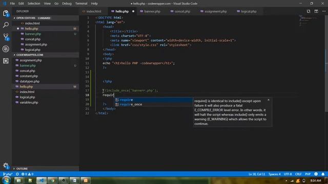Open the Go menu

56,4
